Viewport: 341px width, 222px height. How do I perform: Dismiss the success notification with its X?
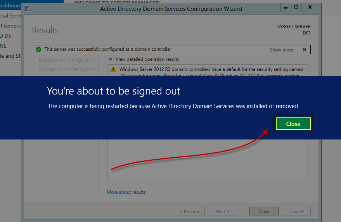click(x=305, y=50)
